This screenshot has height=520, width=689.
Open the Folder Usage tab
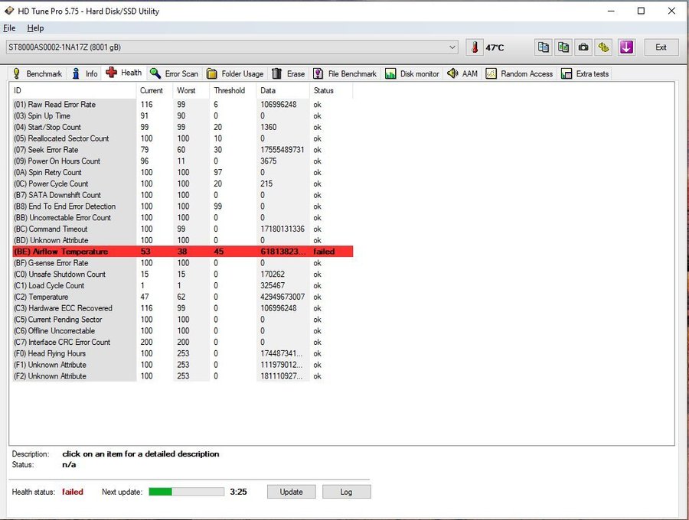coord(235,73)
